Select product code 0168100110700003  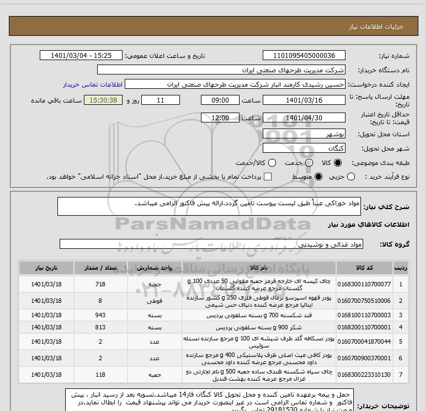[364, 315]
